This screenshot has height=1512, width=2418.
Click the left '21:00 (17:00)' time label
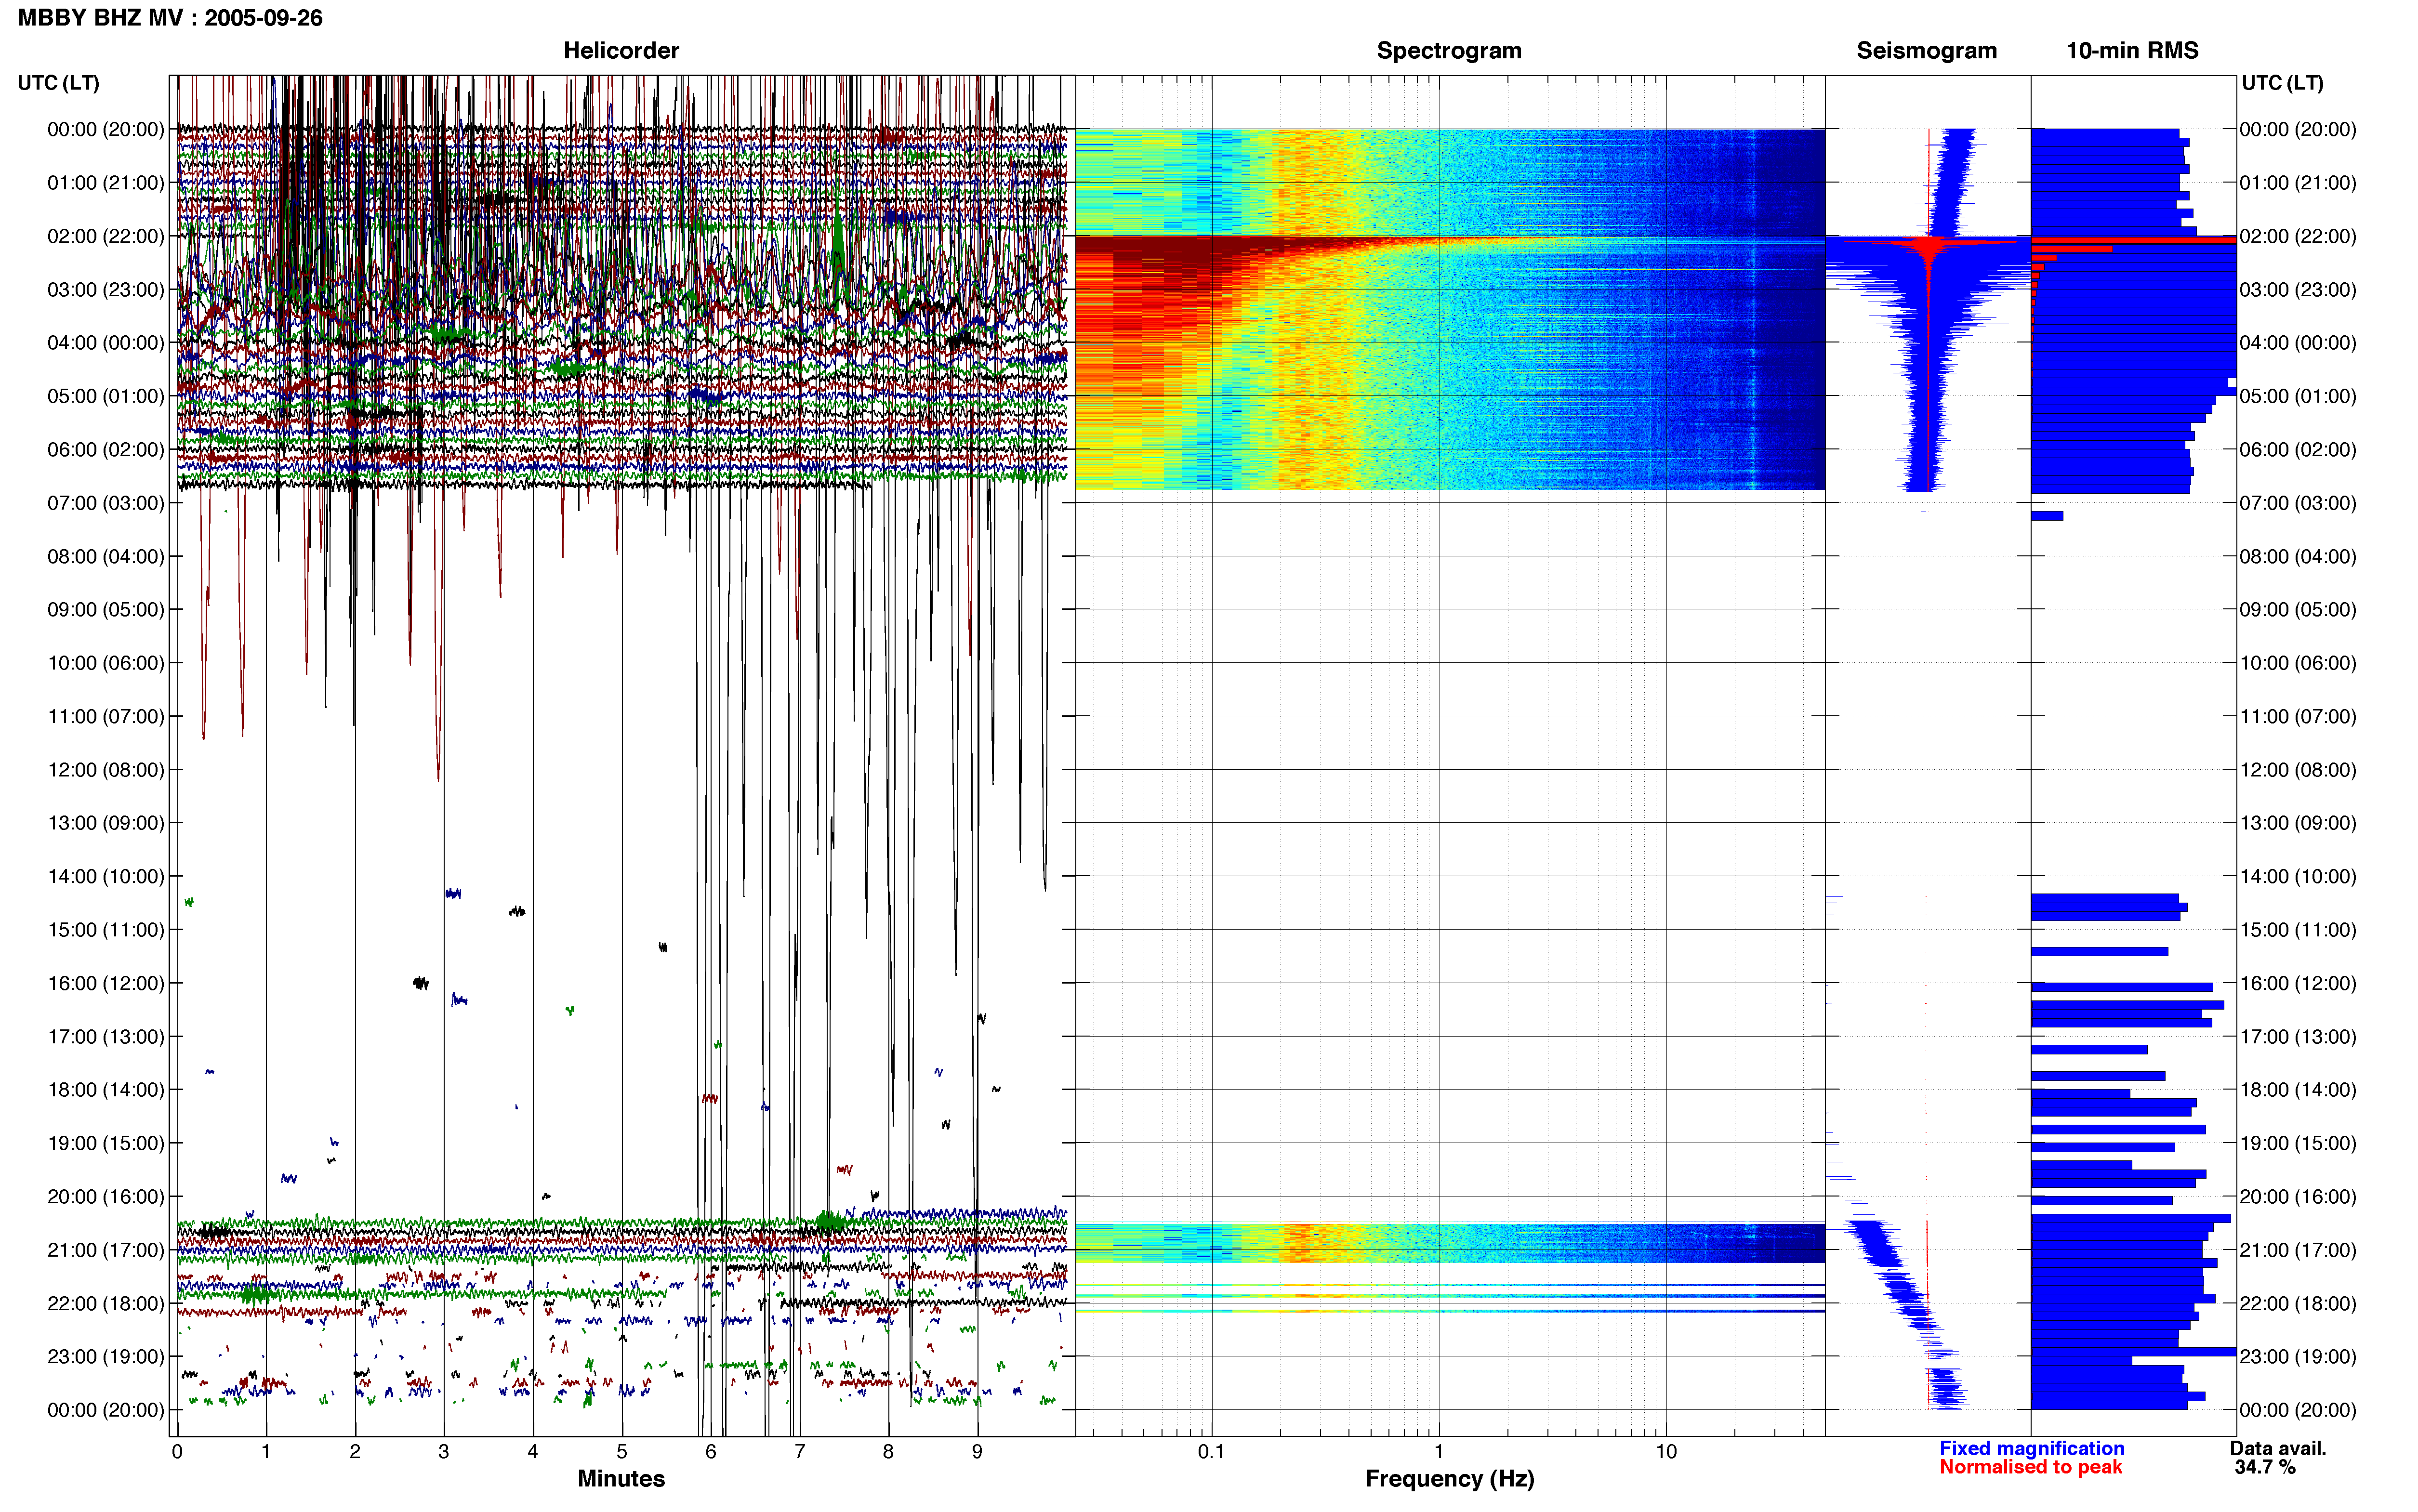click(105, 1250)
